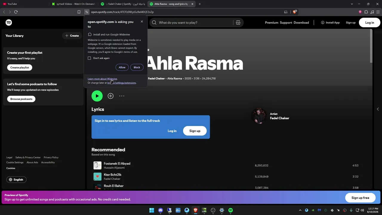Open Kter Bcht2lk recommended song

pyautogui.click(x=113, y=175)
